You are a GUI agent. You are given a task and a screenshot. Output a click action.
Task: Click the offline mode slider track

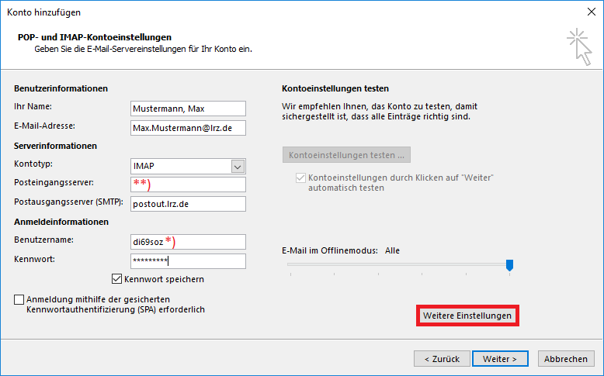[396, 264]
